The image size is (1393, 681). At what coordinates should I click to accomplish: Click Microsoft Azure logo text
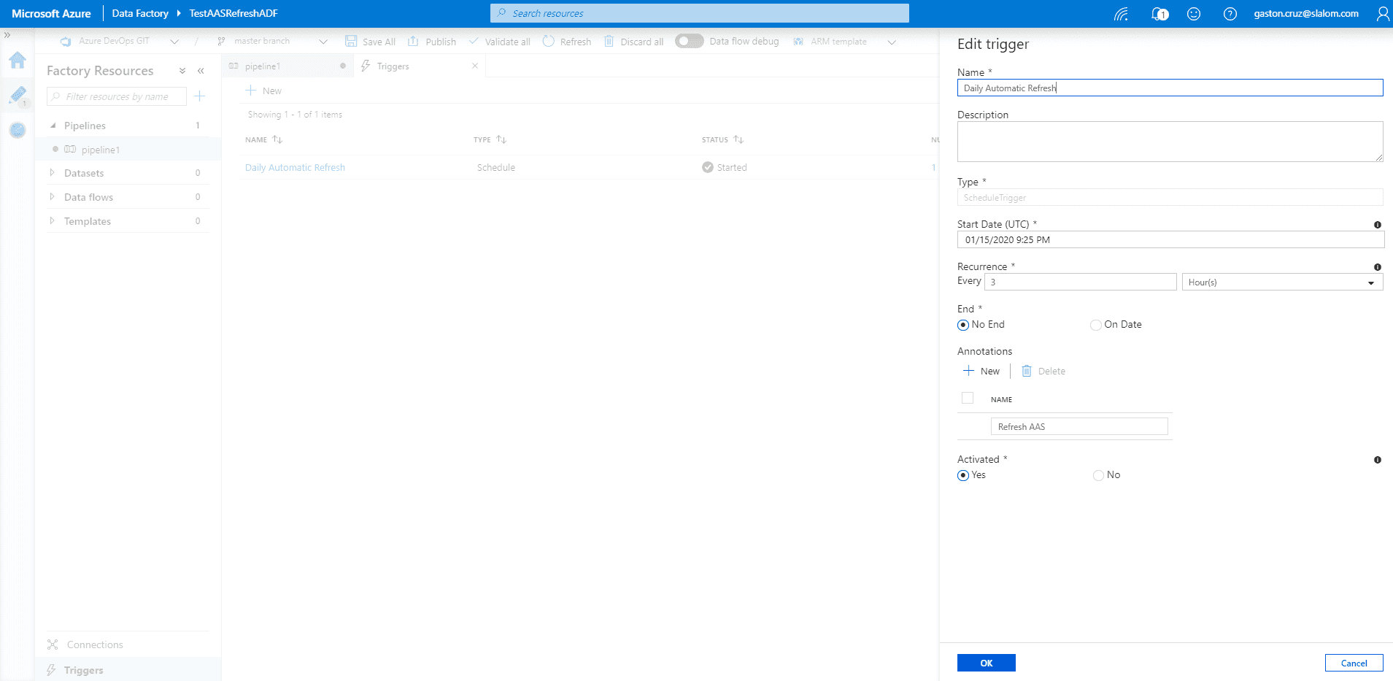point(51,13)
